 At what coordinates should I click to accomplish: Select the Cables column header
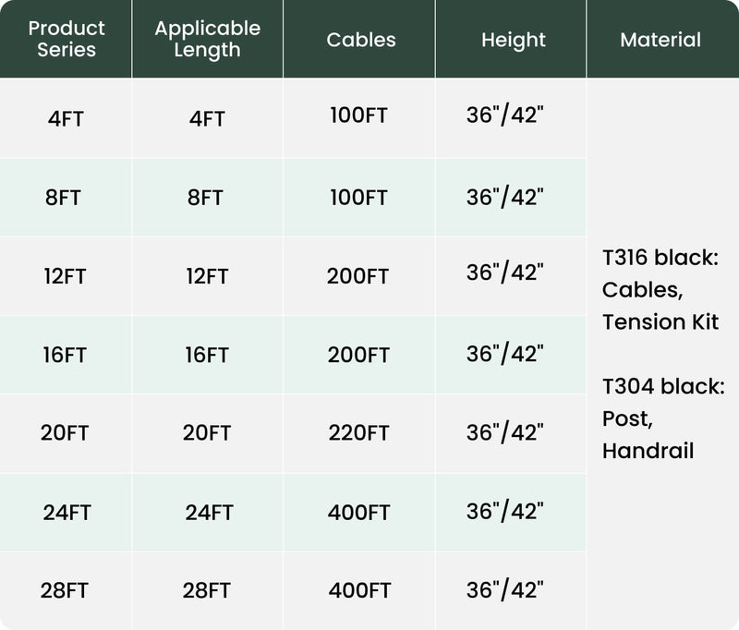point(360,40)
